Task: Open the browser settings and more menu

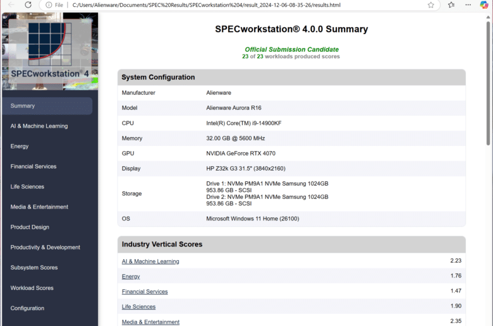Action: coord(468,4)
